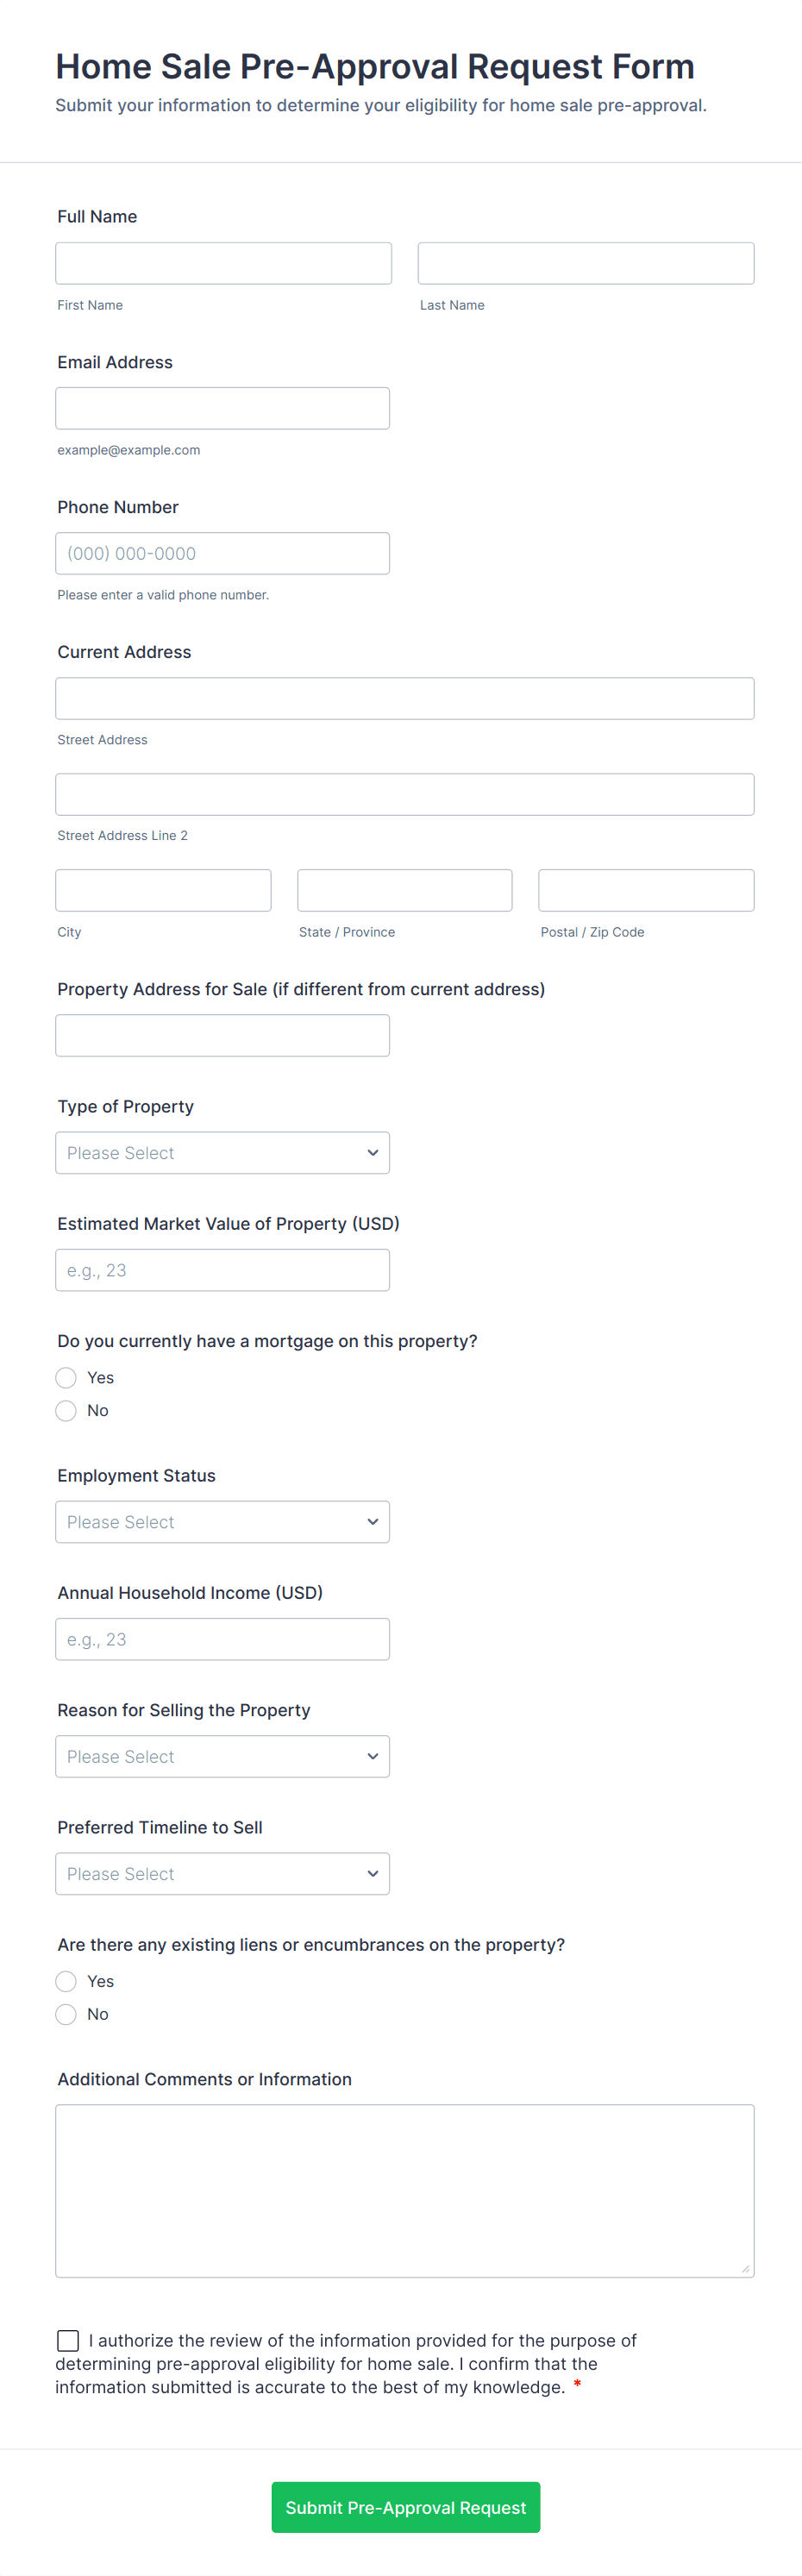Click the Additional Comments text area

click(404, 2191)
